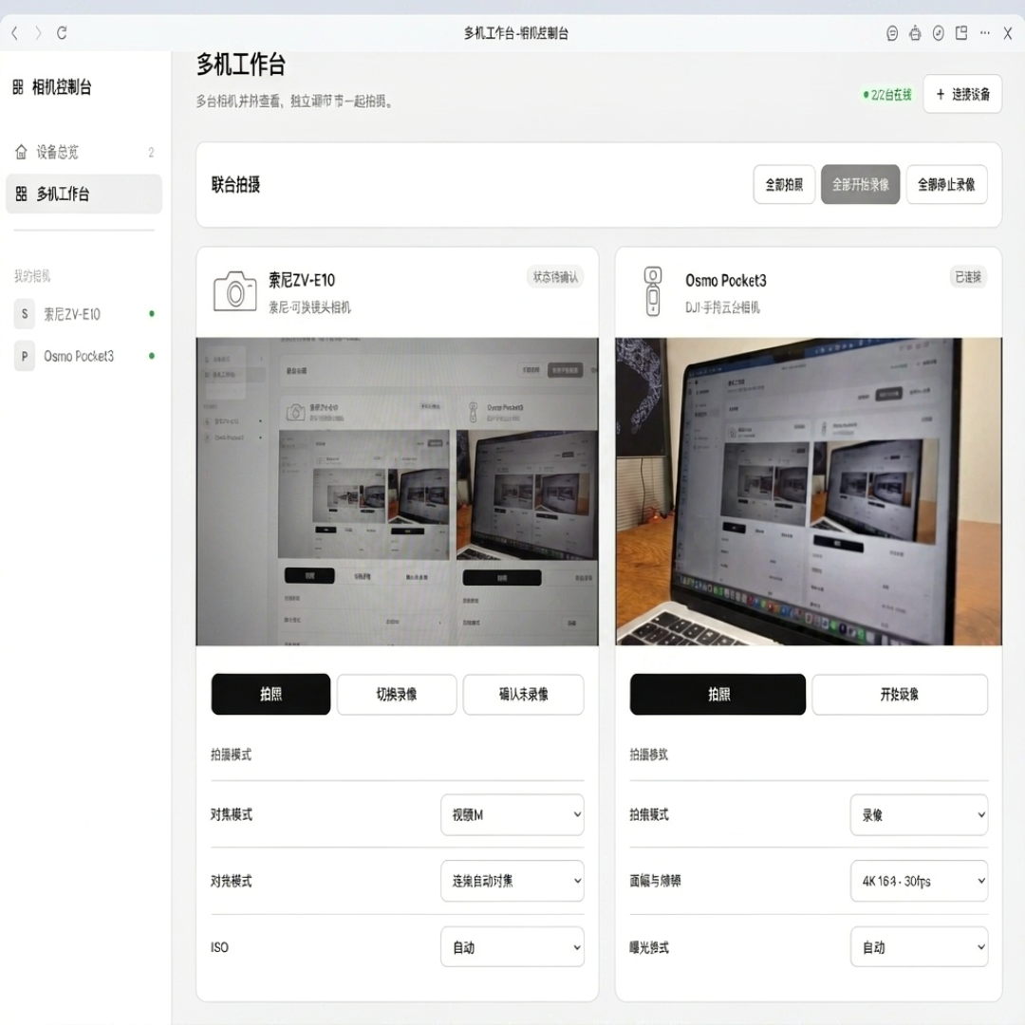The height and width of the screenshot is (1025, 1025).
Task: Click 切换录像 on the 索尼ZV-E10 card
Action: (x=397, y=694)
